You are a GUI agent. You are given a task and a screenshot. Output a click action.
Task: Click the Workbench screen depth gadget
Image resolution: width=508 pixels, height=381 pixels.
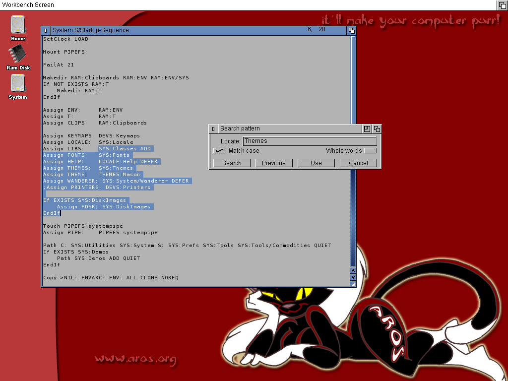coord(502,5)
